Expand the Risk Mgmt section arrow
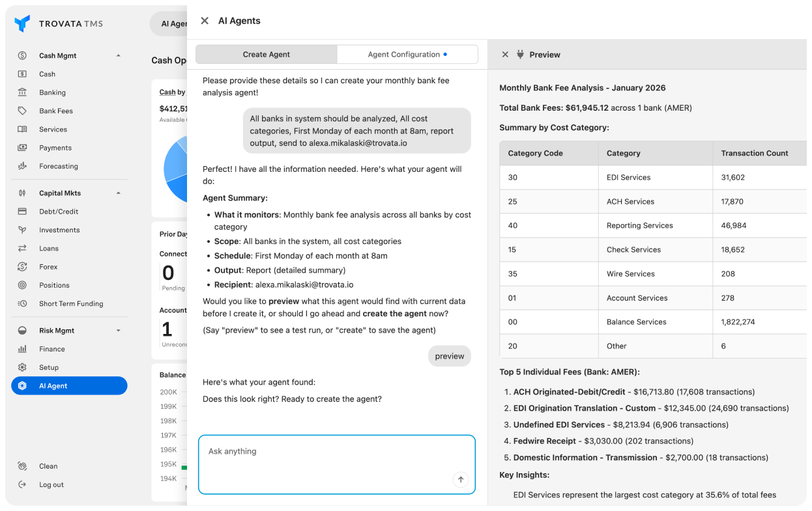 pyautogui.click(x=118, y=331)
